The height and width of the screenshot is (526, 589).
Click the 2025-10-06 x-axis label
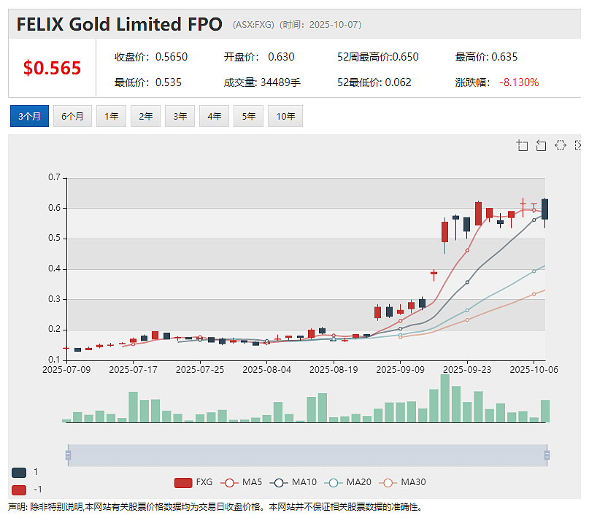tap(534, 370)
